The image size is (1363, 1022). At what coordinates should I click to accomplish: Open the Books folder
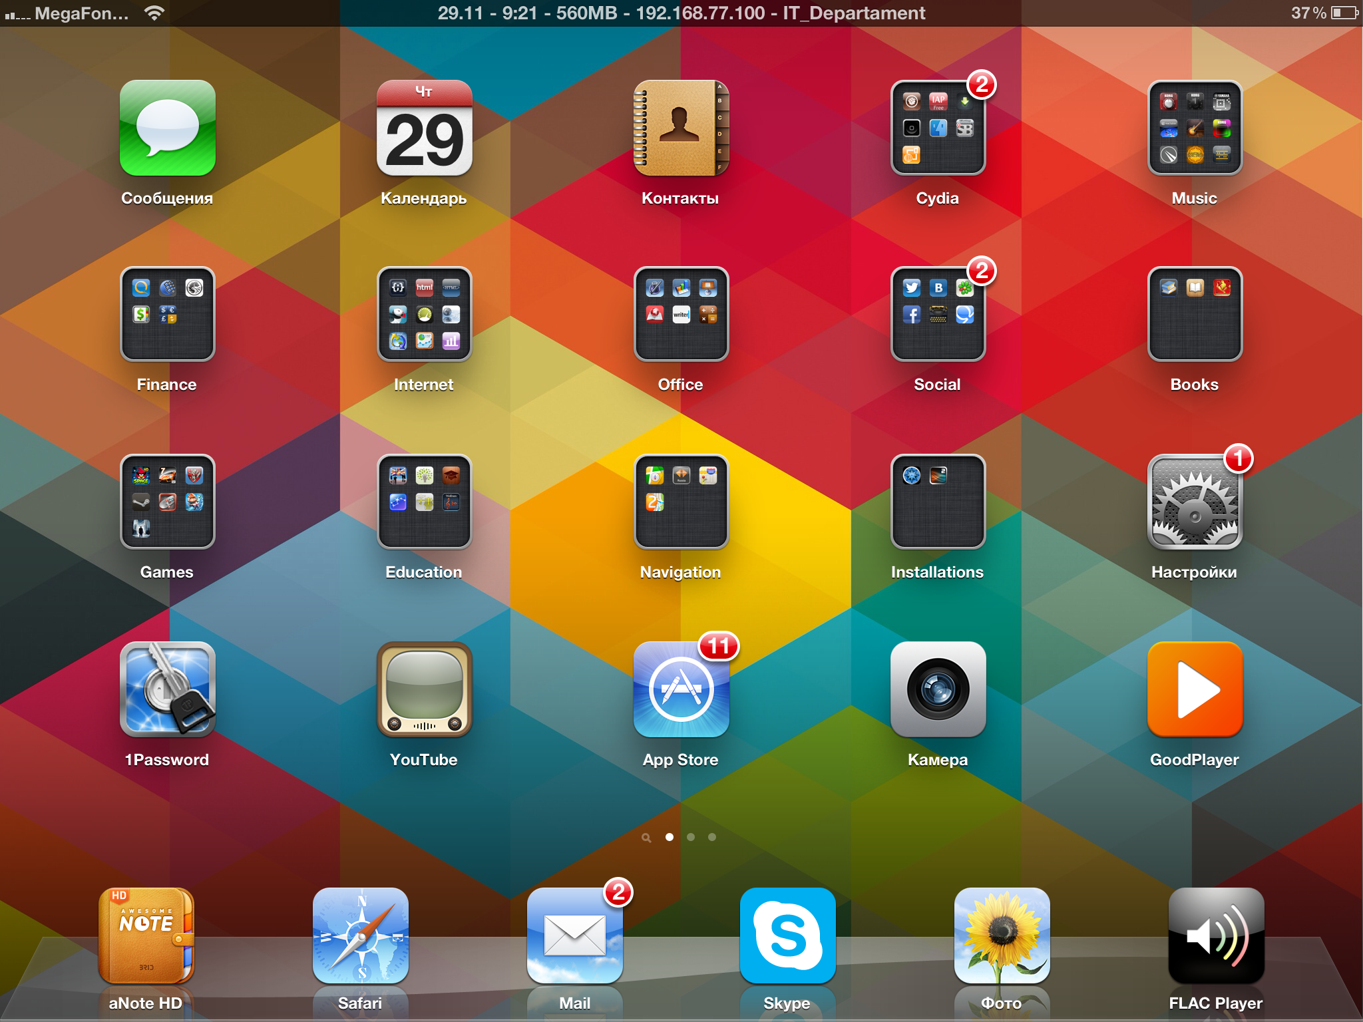tap(1195, 314)
